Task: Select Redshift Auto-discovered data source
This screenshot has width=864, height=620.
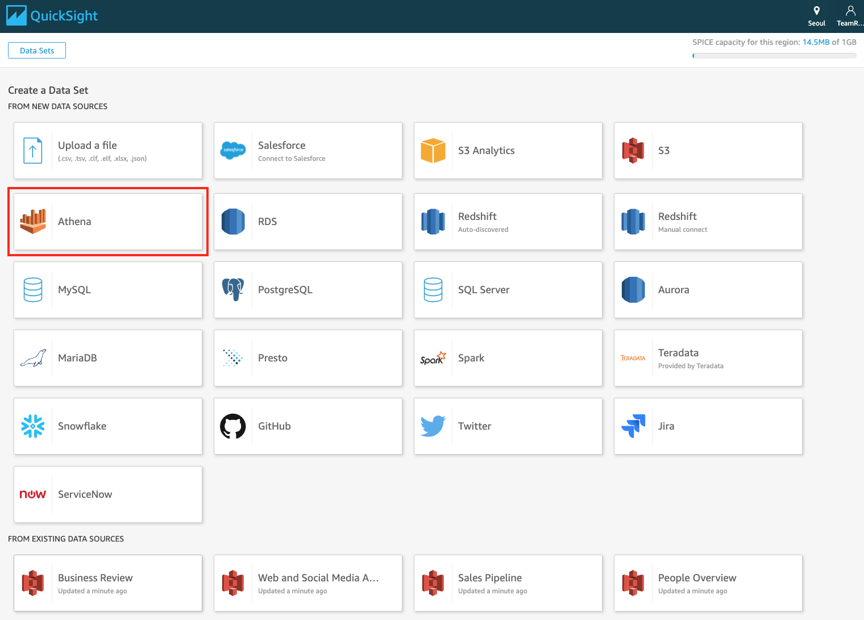Action: pyautogui.click(x=508, y=222)
